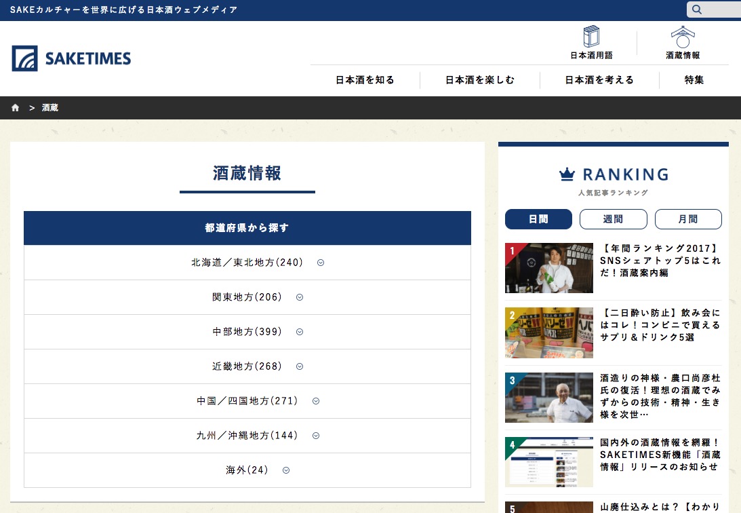
Task: Expand 中国／四国地方(271) region
Action: click(247, 401)
